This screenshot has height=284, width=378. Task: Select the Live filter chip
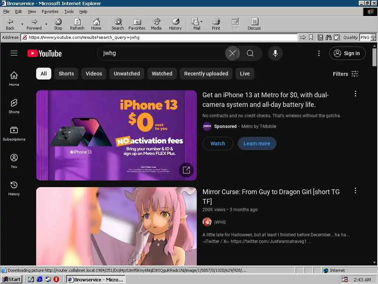pyautogui.click(x=245, y=74)
